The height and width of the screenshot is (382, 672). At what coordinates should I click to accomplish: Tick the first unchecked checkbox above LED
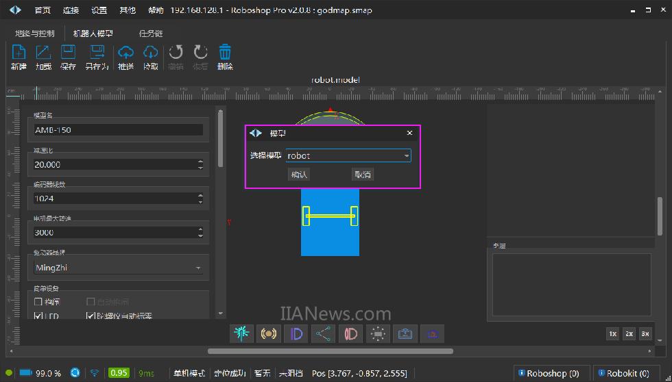click(38, 302)
